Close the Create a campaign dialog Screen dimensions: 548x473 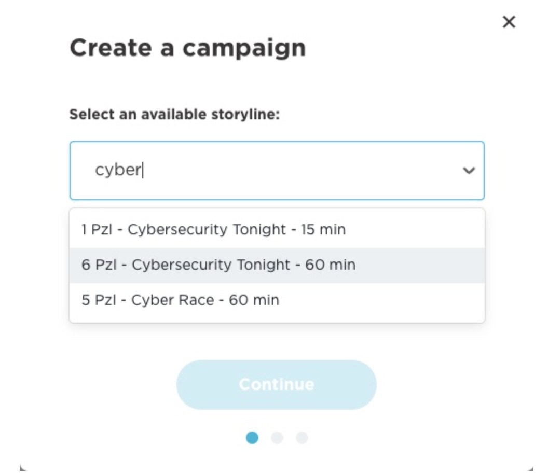(x=509, y=22)
